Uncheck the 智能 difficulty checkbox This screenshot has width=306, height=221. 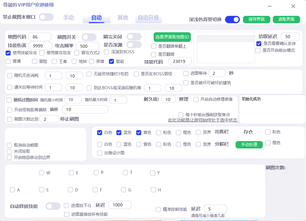coord(111,61)
